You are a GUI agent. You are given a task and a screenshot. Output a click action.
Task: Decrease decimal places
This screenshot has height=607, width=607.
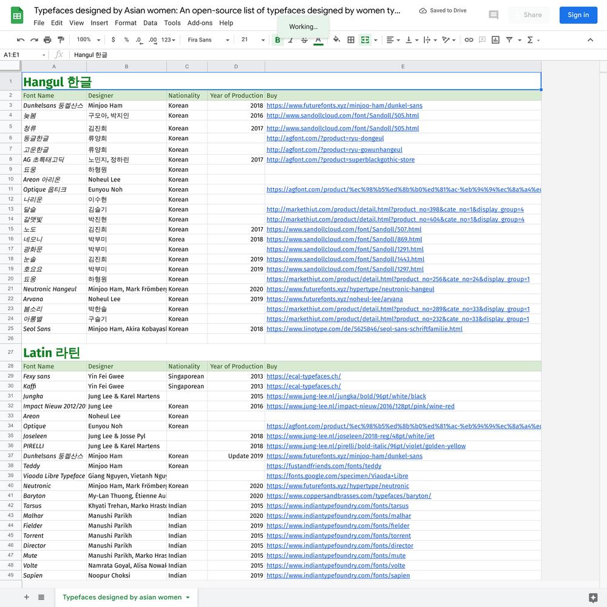click(139, 40)
